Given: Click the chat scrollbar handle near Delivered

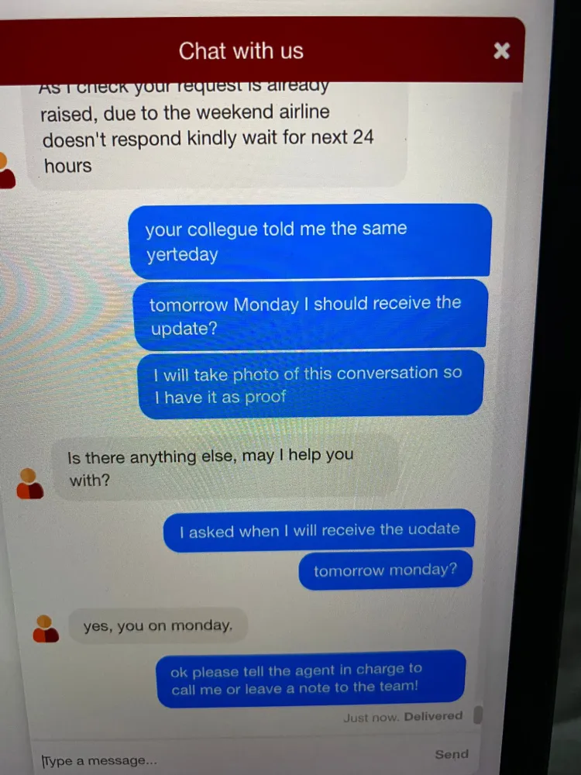Looking at the screenshot, I should click(477, 715).
